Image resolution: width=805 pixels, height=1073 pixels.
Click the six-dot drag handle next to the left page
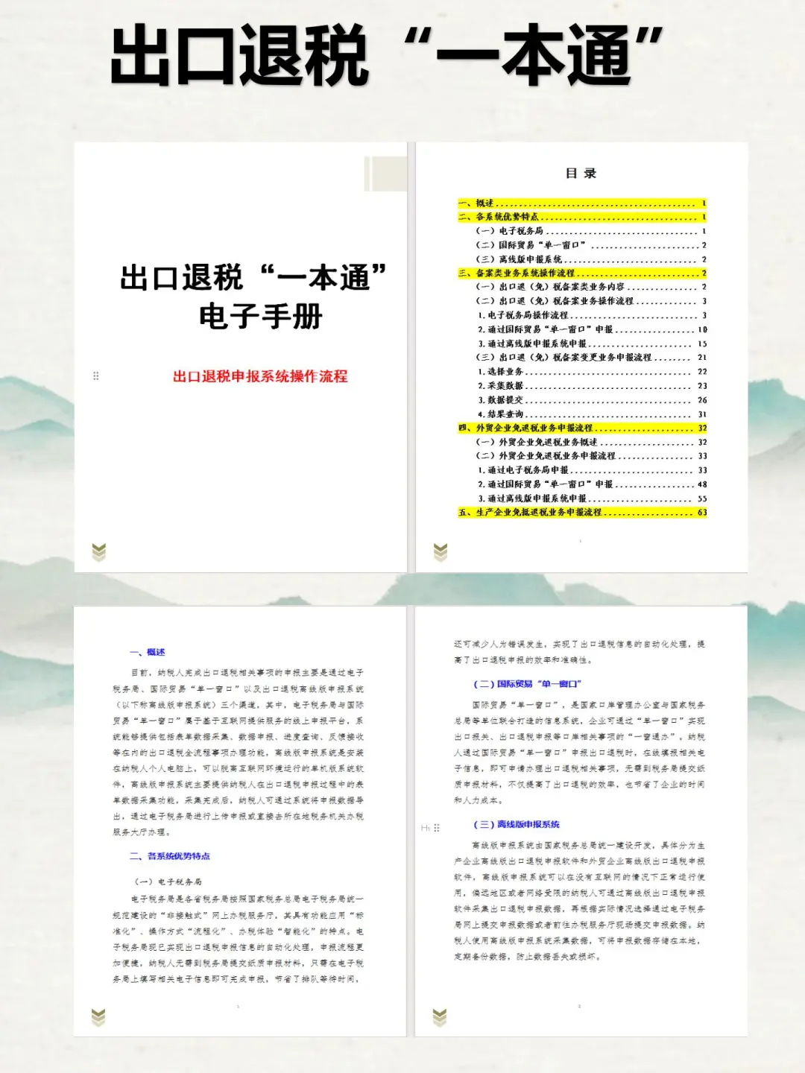[x=95, y=376]
